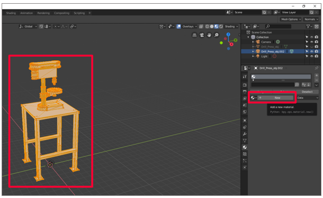This screenshot has width=323, height=198.
Task: Add a new workspace with plus tab
Action: (89, 13)
